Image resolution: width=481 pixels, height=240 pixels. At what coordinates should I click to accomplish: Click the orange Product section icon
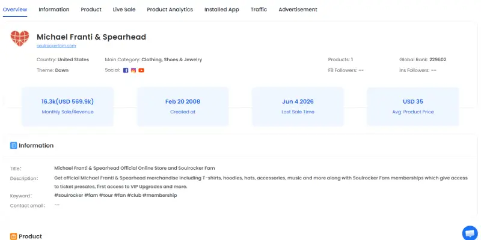click(13, 236)
